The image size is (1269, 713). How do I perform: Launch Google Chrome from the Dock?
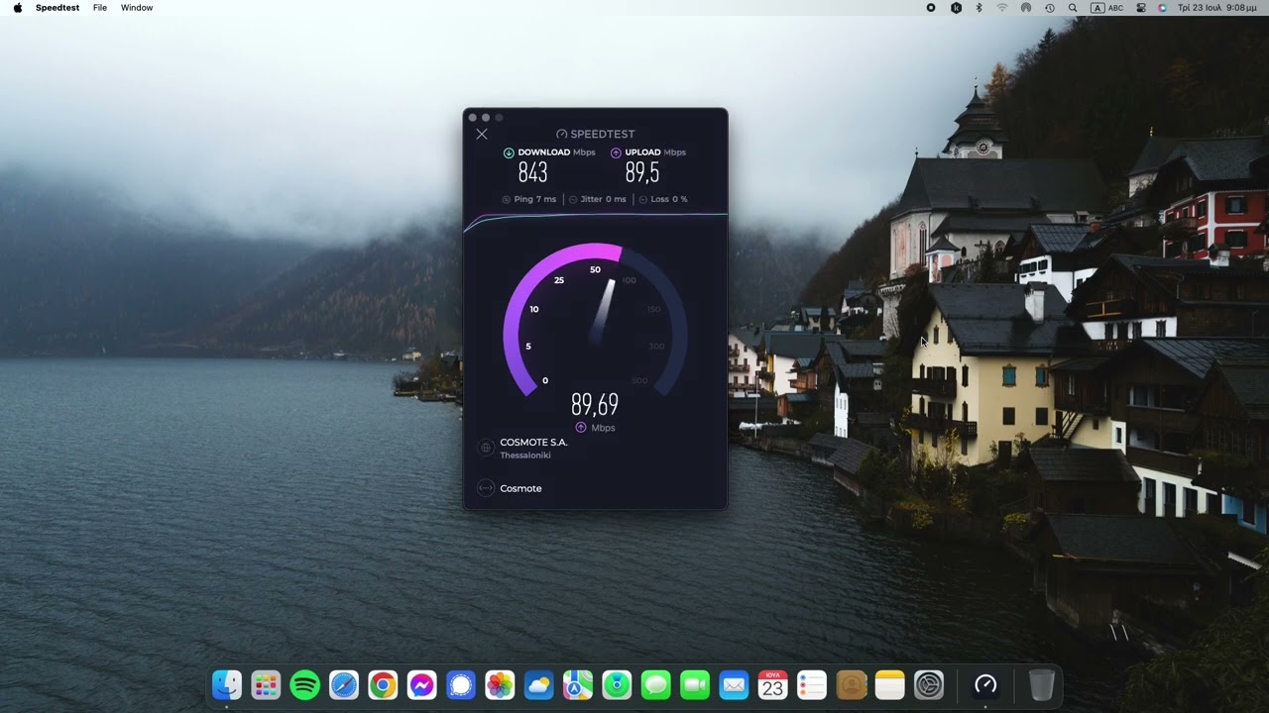click(383, 684)
